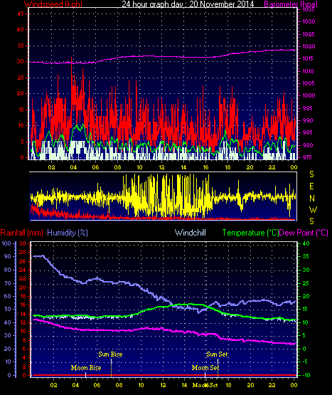This screenshot has width=332, height=395.
Task: Click hour label 20 under the humidity chart
Action: coord(250,385)
